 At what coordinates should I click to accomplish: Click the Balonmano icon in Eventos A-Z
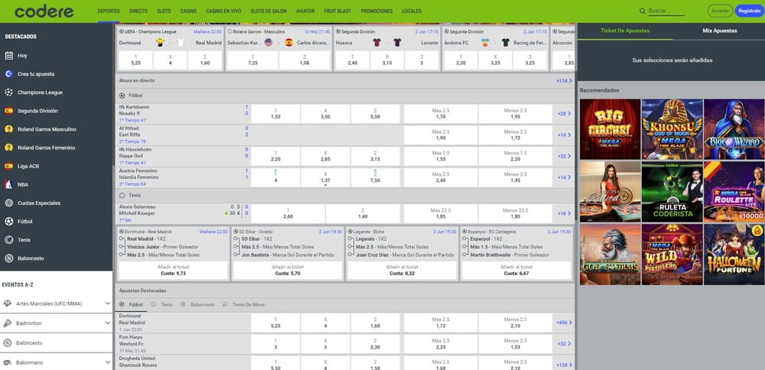click(8, 362)
